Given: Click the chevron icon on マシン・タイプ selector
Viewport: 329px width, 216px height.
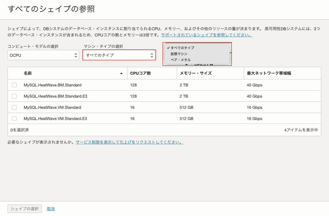Looking at the screenshot, I should point(152,55).
